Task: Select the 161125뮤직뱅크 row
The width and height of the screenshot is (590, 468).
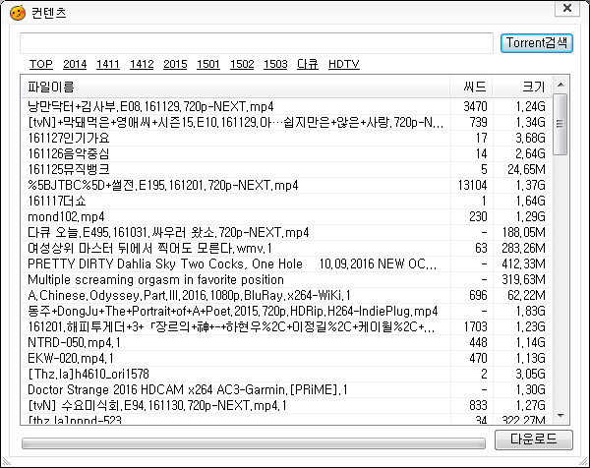Action: pos(286,170)
